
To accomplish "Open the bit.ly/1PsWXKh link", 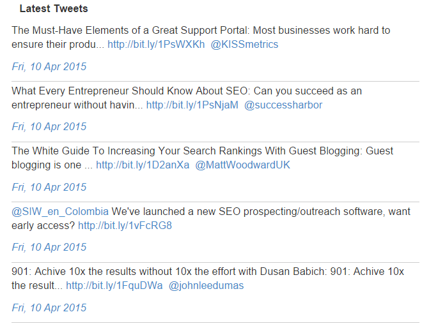I will click(156, 45).
